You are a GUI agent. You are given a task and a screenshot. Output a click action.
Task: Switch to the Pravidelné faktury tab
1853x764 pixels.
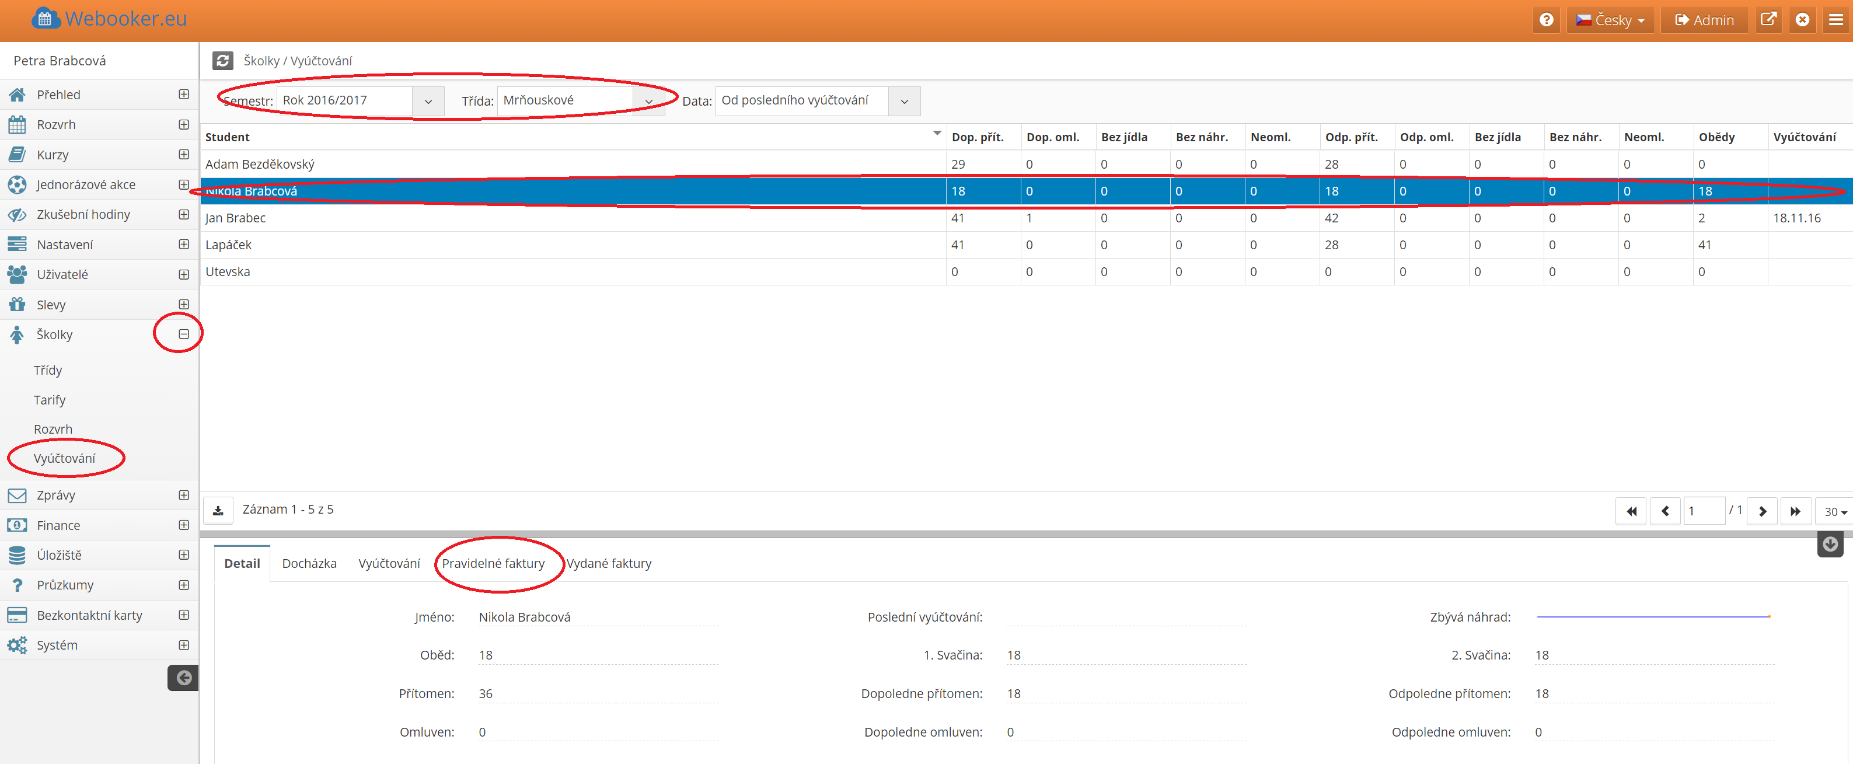(493, 563)
